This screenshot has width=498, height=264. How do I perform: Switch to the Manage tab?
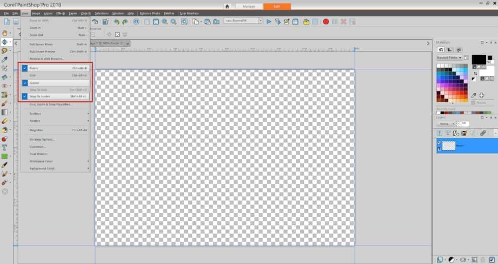(x=249, y=6)
